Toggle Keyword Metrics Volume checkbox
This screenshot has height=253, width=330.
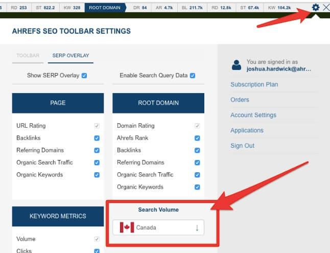pyautogui.click(x=97, y=239)
